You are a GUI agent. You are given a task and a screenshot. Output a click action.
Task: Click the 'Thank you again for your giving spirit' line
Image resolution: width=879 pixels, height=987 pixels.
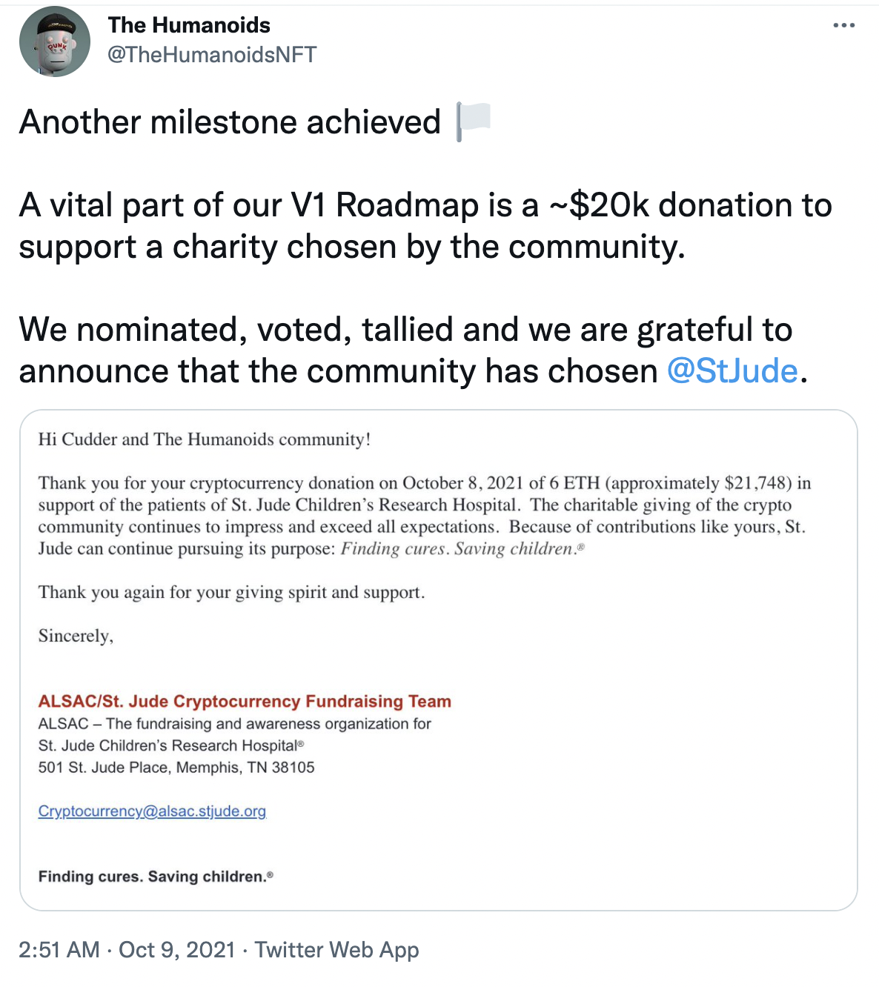[x=231, y=593]
